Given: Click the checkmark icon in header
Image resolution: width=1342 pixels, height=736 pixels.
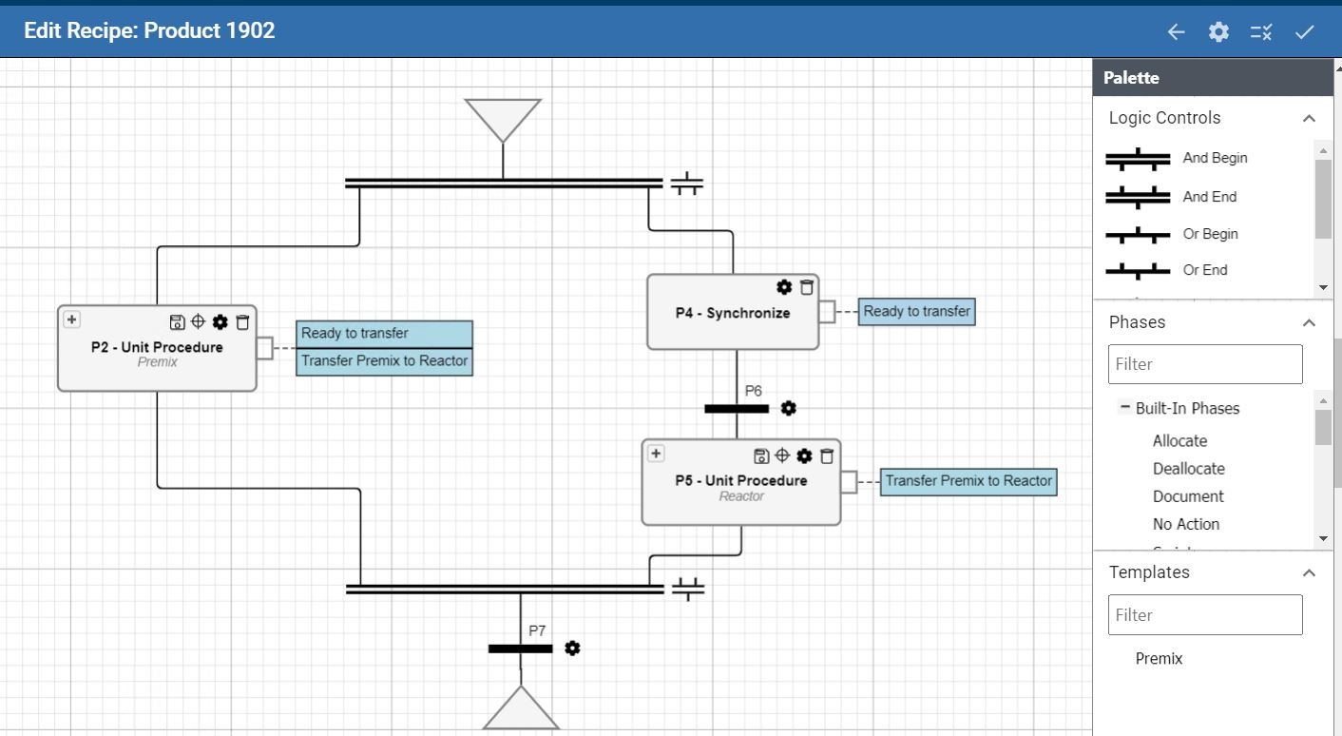Looking at the screenshot, I should [1304, 32].
